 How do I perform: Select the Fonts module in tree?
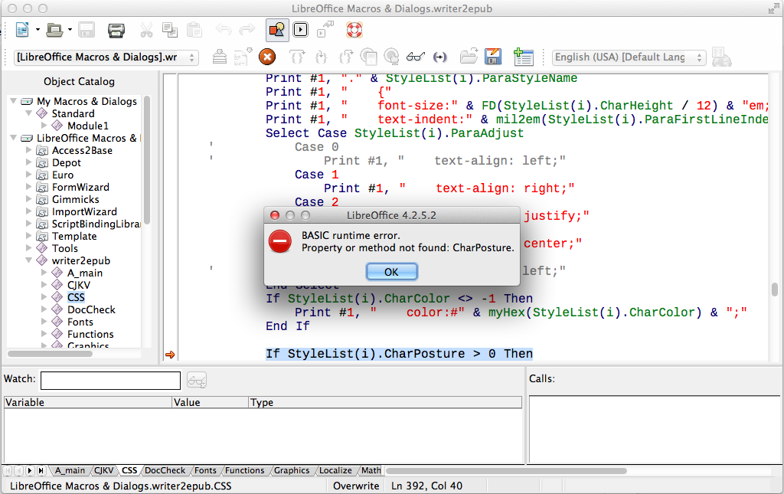[80, 322]
